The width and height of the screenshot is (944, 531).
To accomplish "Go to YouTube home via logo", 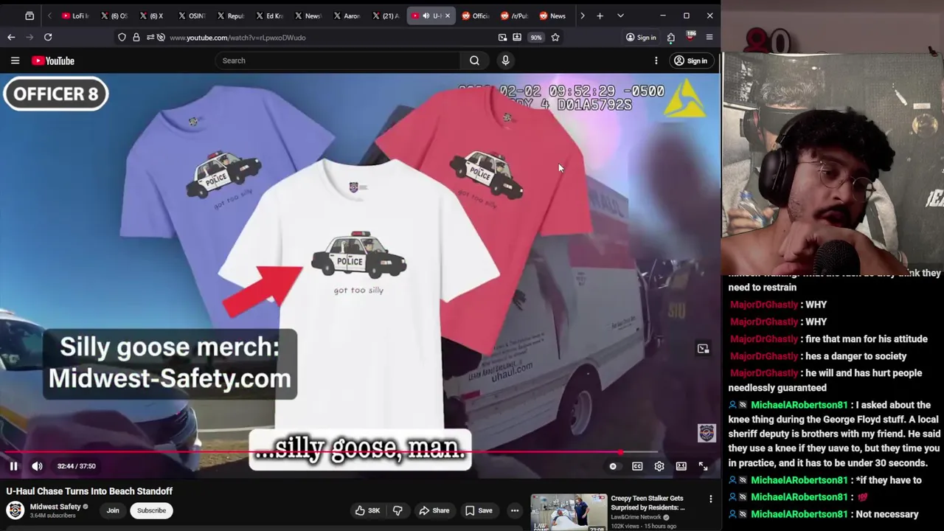I will [x=53, y=60].
